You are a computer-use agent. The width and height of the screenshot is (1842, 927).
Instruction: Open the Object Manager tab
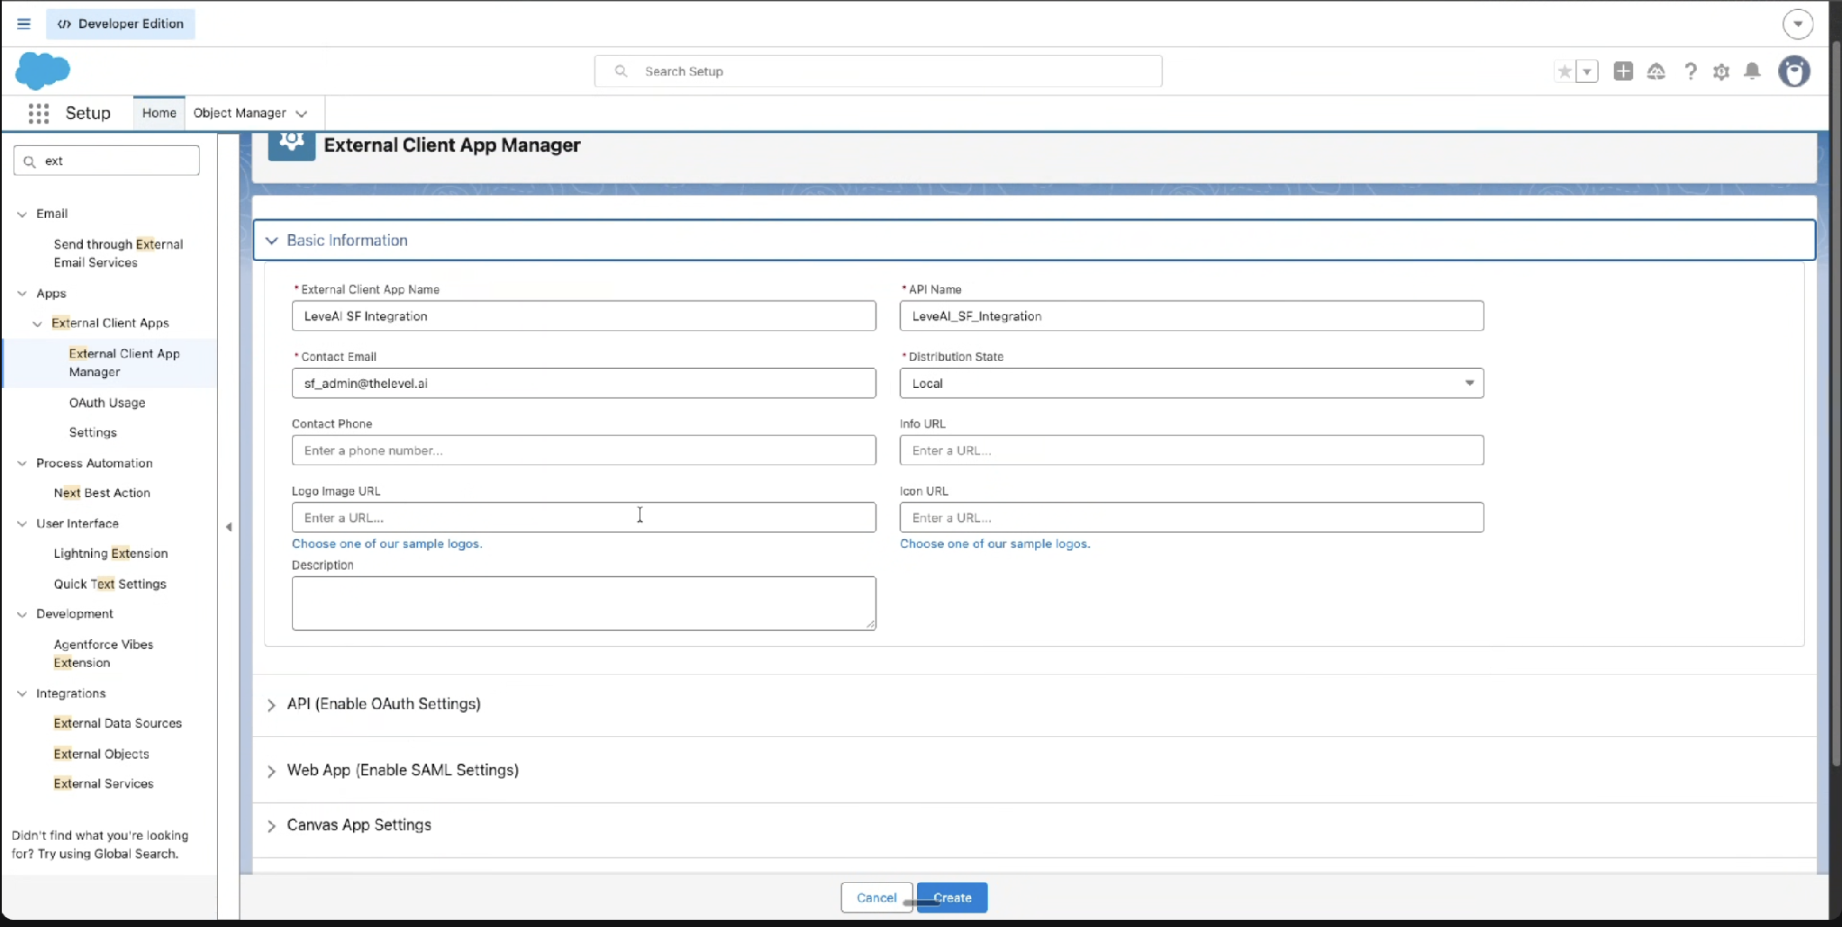pos(240,113)
